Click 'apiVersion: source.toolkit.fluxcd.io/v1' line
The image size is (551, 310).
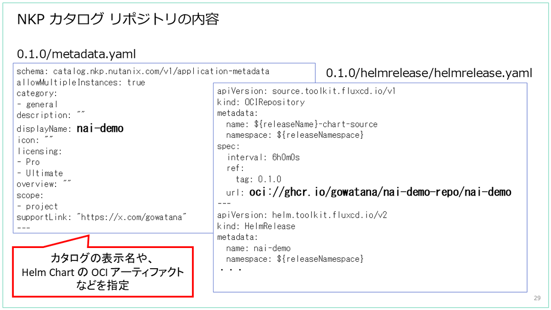click(x=306, y=91)
